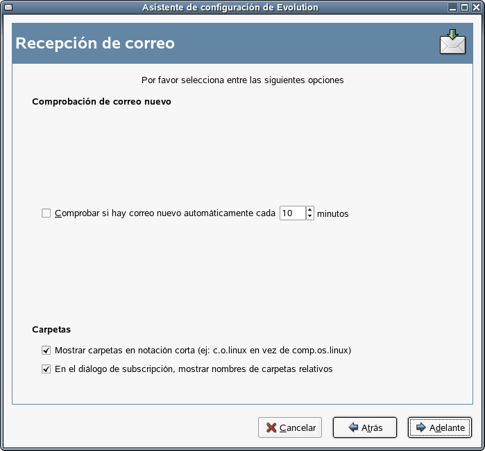
Task: Close the Evolution assistant window
Action: tap(476, 8)
